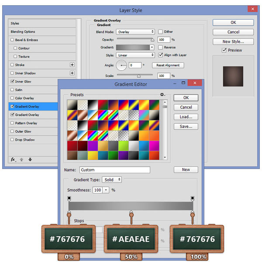Click the Name field containing Custom
The image size is (262, 262).
tap(115, 170)
